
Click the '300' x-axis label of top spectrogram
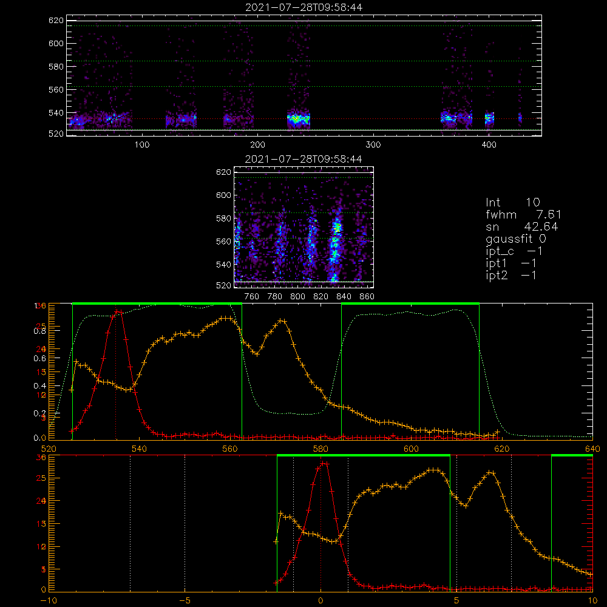[x=373, y=145]
